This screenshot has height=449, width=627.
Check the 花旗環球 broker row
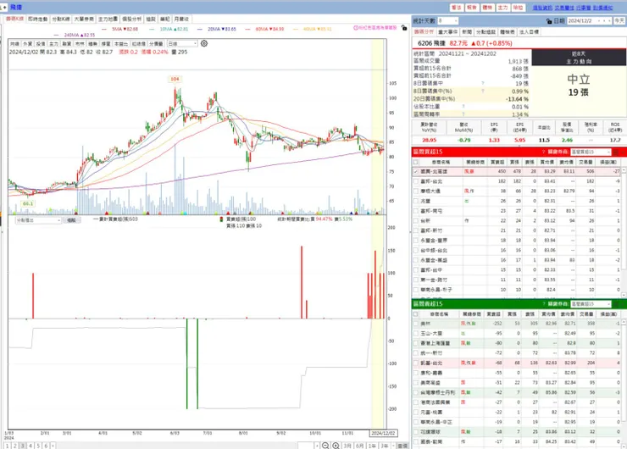pos(416,432)
